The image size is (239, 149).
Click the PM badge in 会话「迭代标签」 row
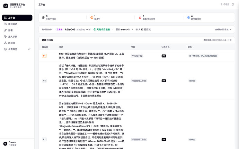164,81
